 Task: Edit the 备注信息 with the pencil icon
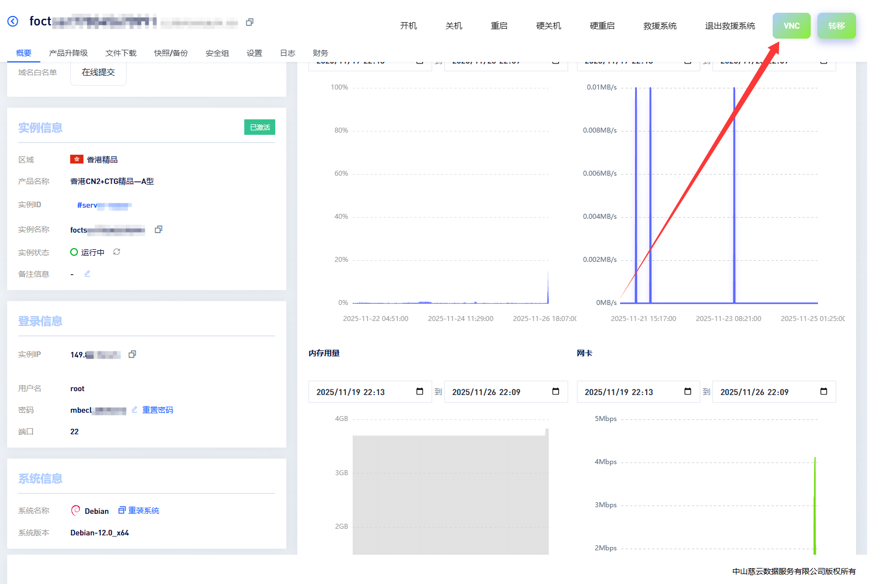pos(87,274)
